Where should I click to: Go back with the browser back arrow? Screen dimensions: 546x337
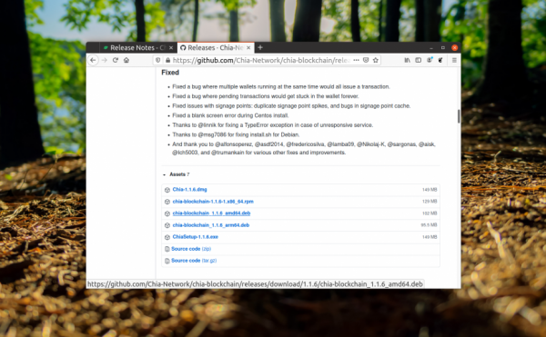tap(93, 60)
